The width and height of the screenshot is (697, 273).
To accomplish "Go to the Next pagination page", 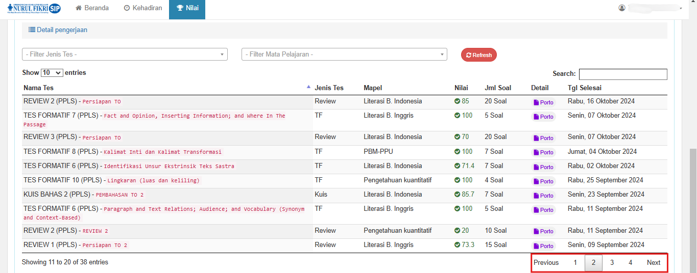I will (653, 263).
